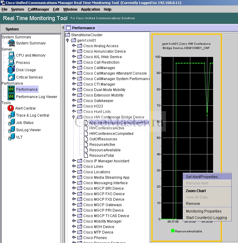
Task: Click the chart title gem1cm01 Cisco HW Conference
Action: pyautogui.click(x=186, y=46)
